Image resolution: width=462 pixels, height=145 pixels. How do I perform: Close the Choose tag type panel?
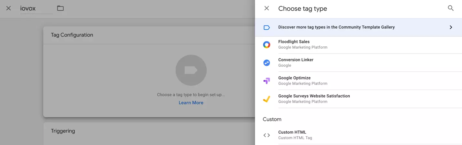tap(266, 8)
